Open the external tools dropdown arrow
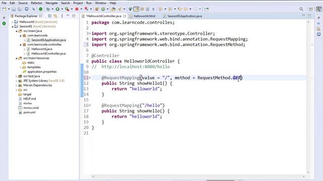The width and height of the screenshot is (323, 181). point(72,9)
